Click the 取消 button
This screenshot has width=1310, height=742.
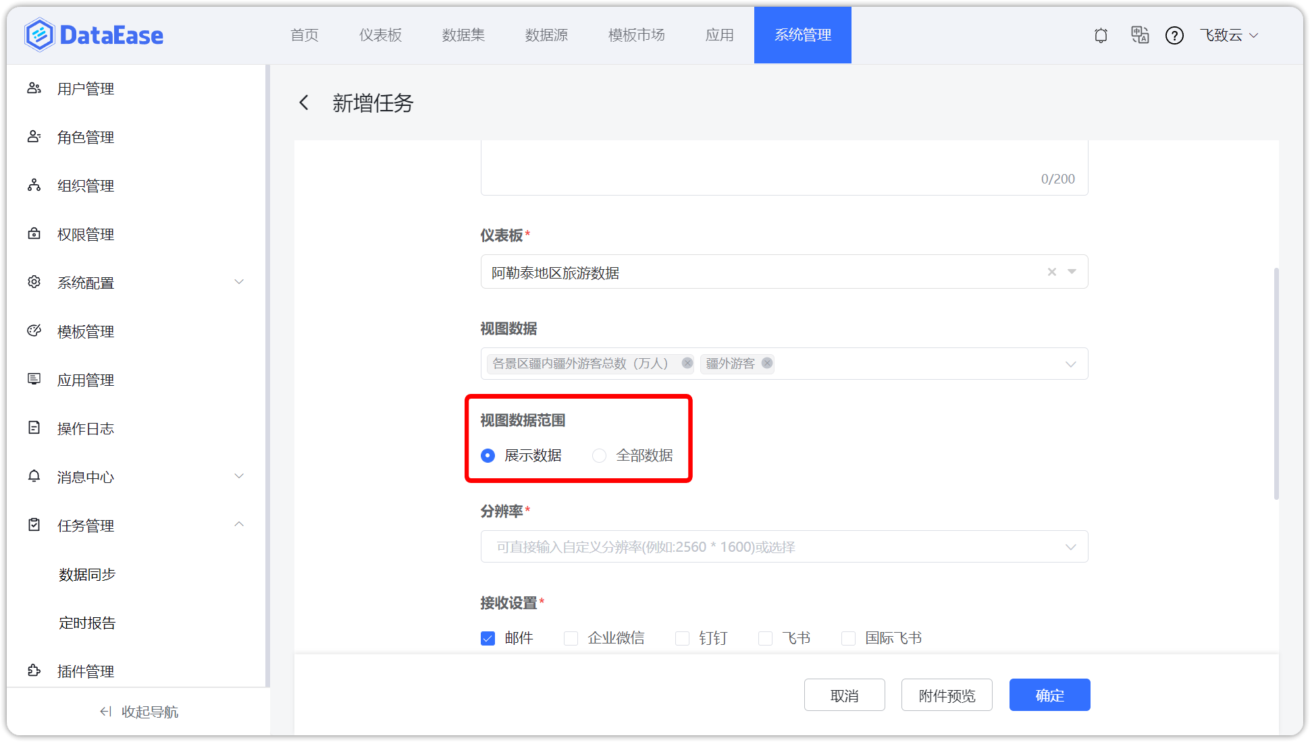point(845,695)
